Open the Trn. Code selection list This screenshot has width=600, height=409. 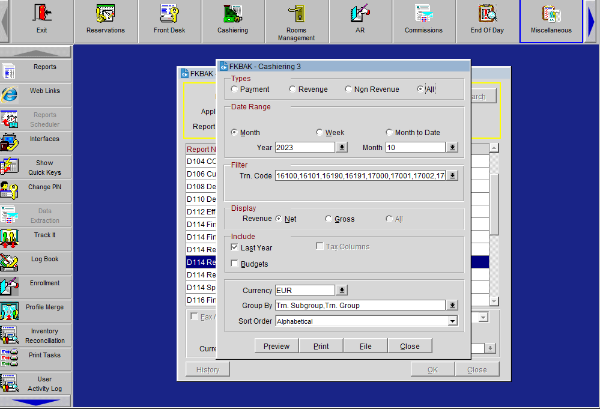452,175
